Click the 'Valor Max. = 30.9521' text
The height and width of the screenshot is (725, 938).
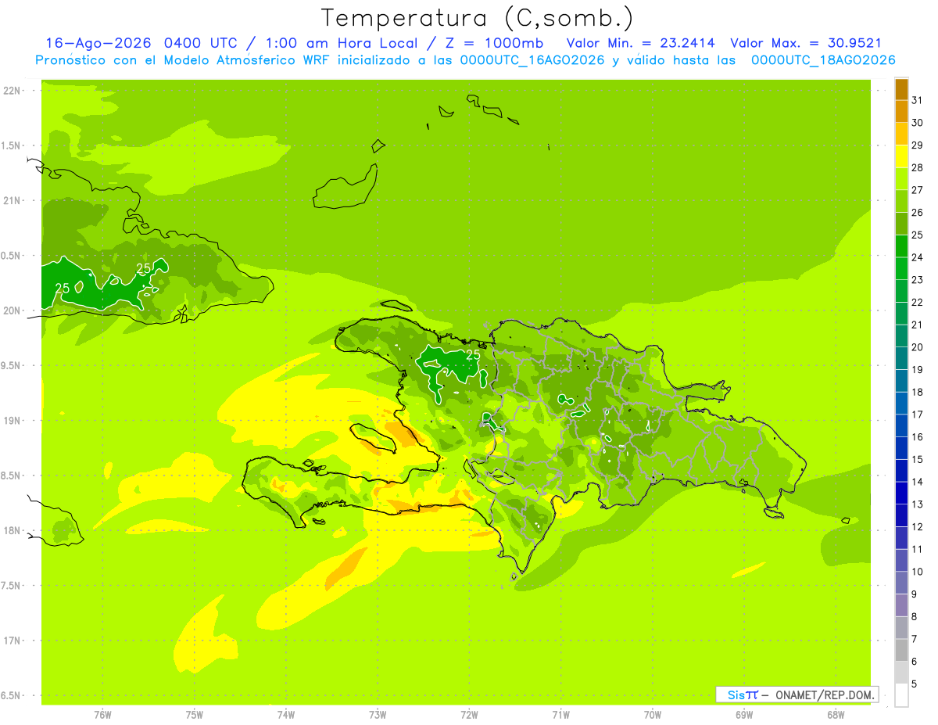pyautogui.click(x=806, y=43)
